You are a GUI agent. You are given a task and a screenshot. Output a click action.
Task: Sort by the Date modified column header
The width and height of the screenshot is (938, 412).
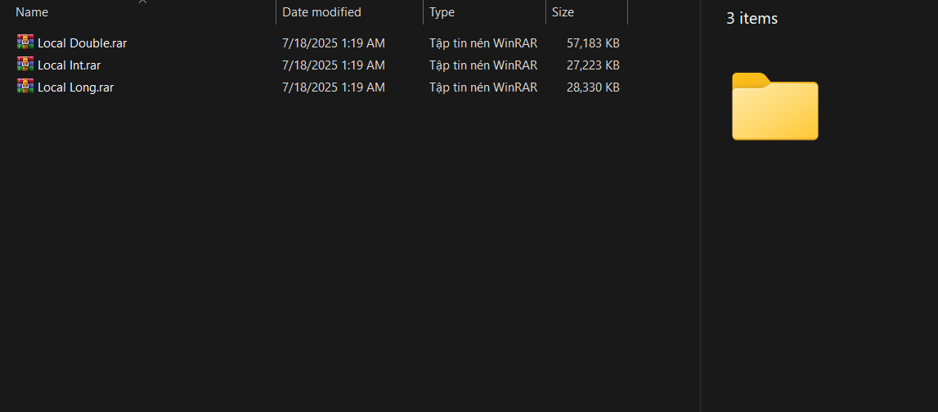click(x=321, y=12)
